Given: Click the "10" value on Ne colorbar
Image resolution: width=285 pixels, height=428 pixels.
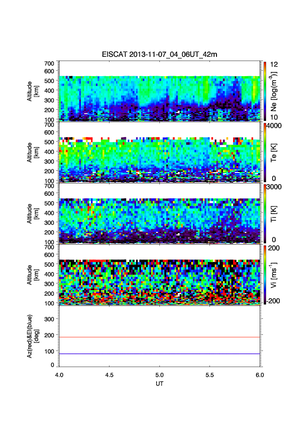Looking at the screenshot, I should (274, 117).
